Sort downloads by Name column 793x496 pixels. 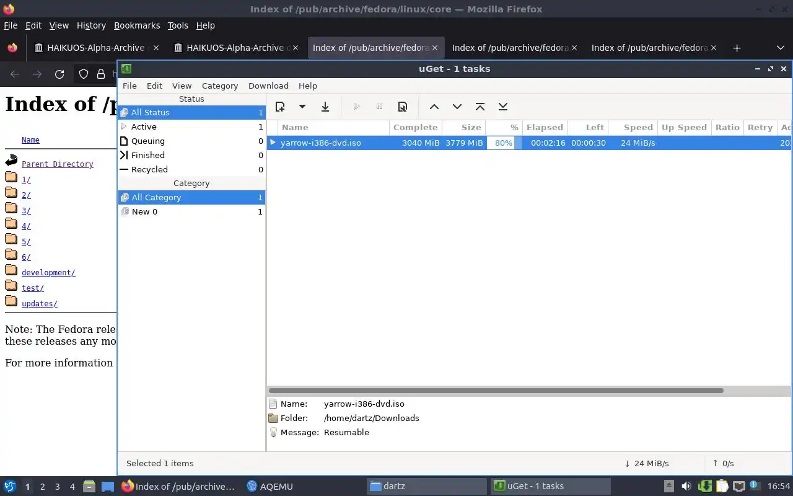(x=333, y=127)
